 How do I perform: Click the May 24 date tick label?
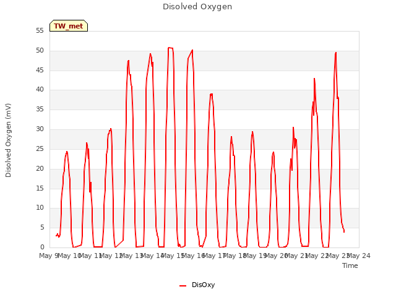pos(359,256)
